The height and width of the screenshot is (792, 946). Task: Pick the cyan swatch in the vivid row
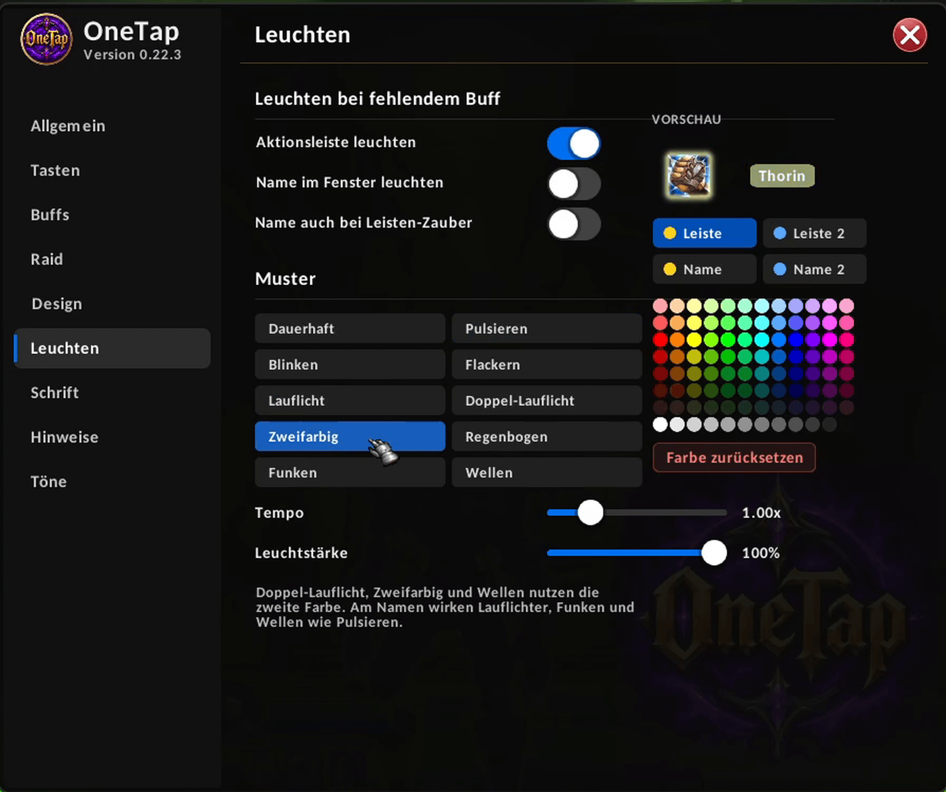[761, 339]
